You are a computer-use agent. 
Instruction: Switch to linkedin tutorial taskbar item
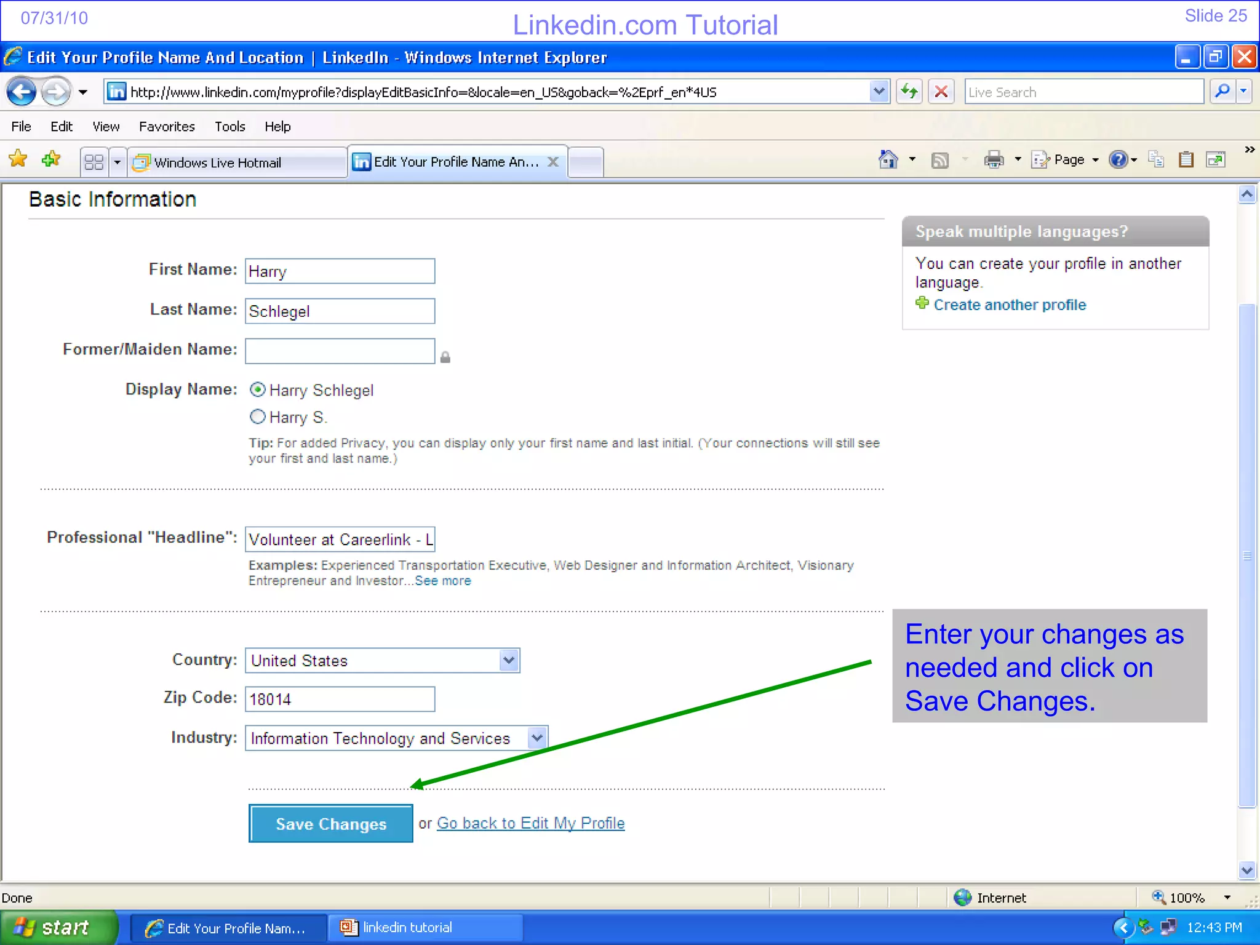(426, 928)
